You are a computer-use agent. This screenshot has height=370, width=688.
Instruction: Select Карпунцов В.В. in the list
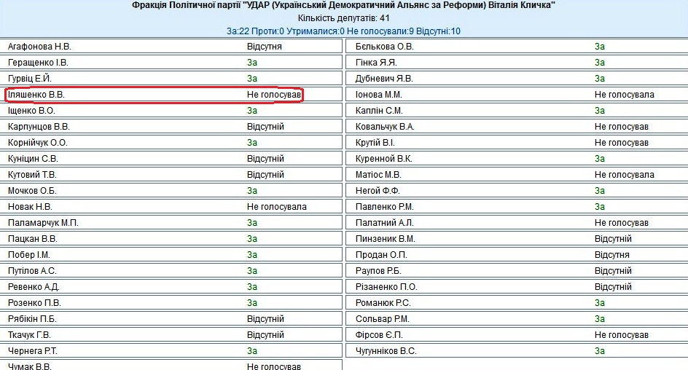39,127
